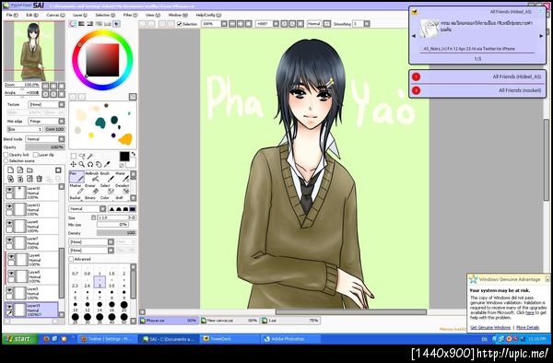Create a new layer folder
This screenshot has height=363, width=553.
[x=29, y=170]
